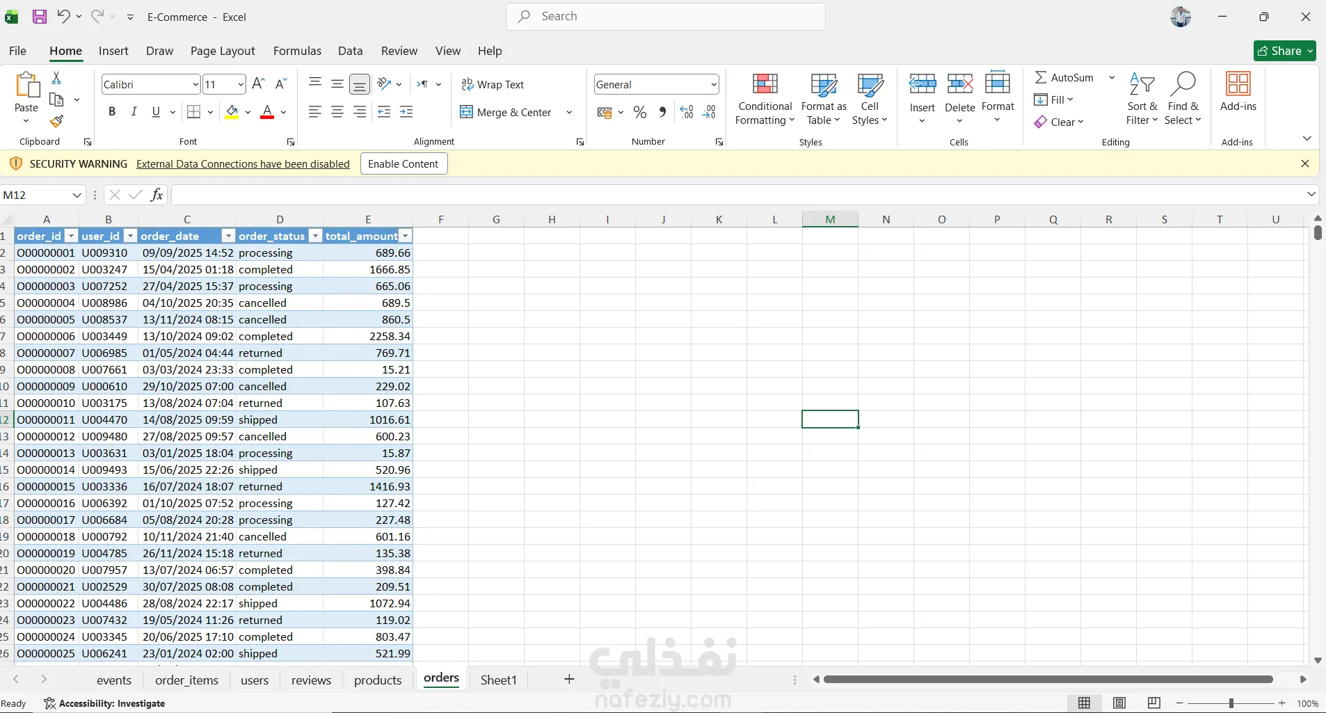Click Accessibility: Investigate in the status bar
This screenshot has height=713, width=1326.
[104, 703]
